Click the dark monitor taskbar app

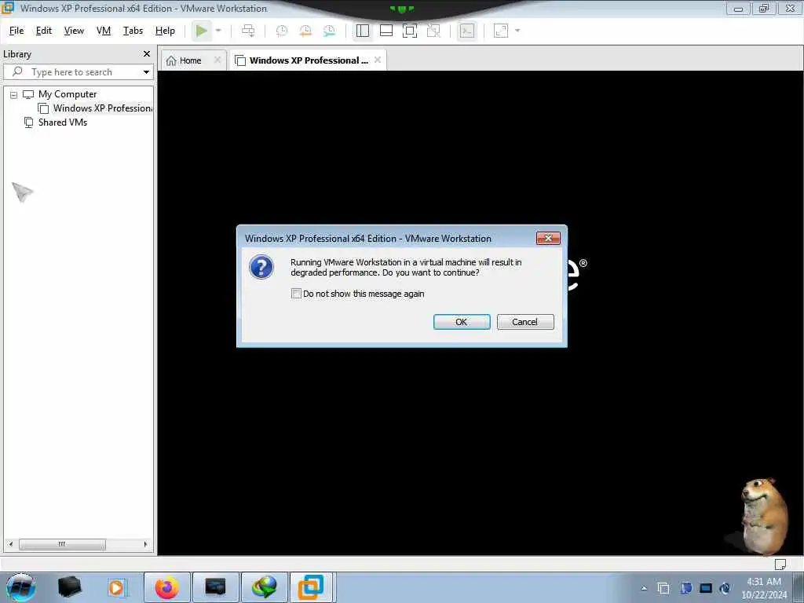(215, 587)
